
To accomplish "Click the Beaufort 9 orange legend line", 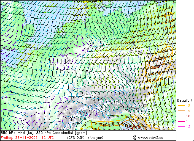I will coord(181,111).
